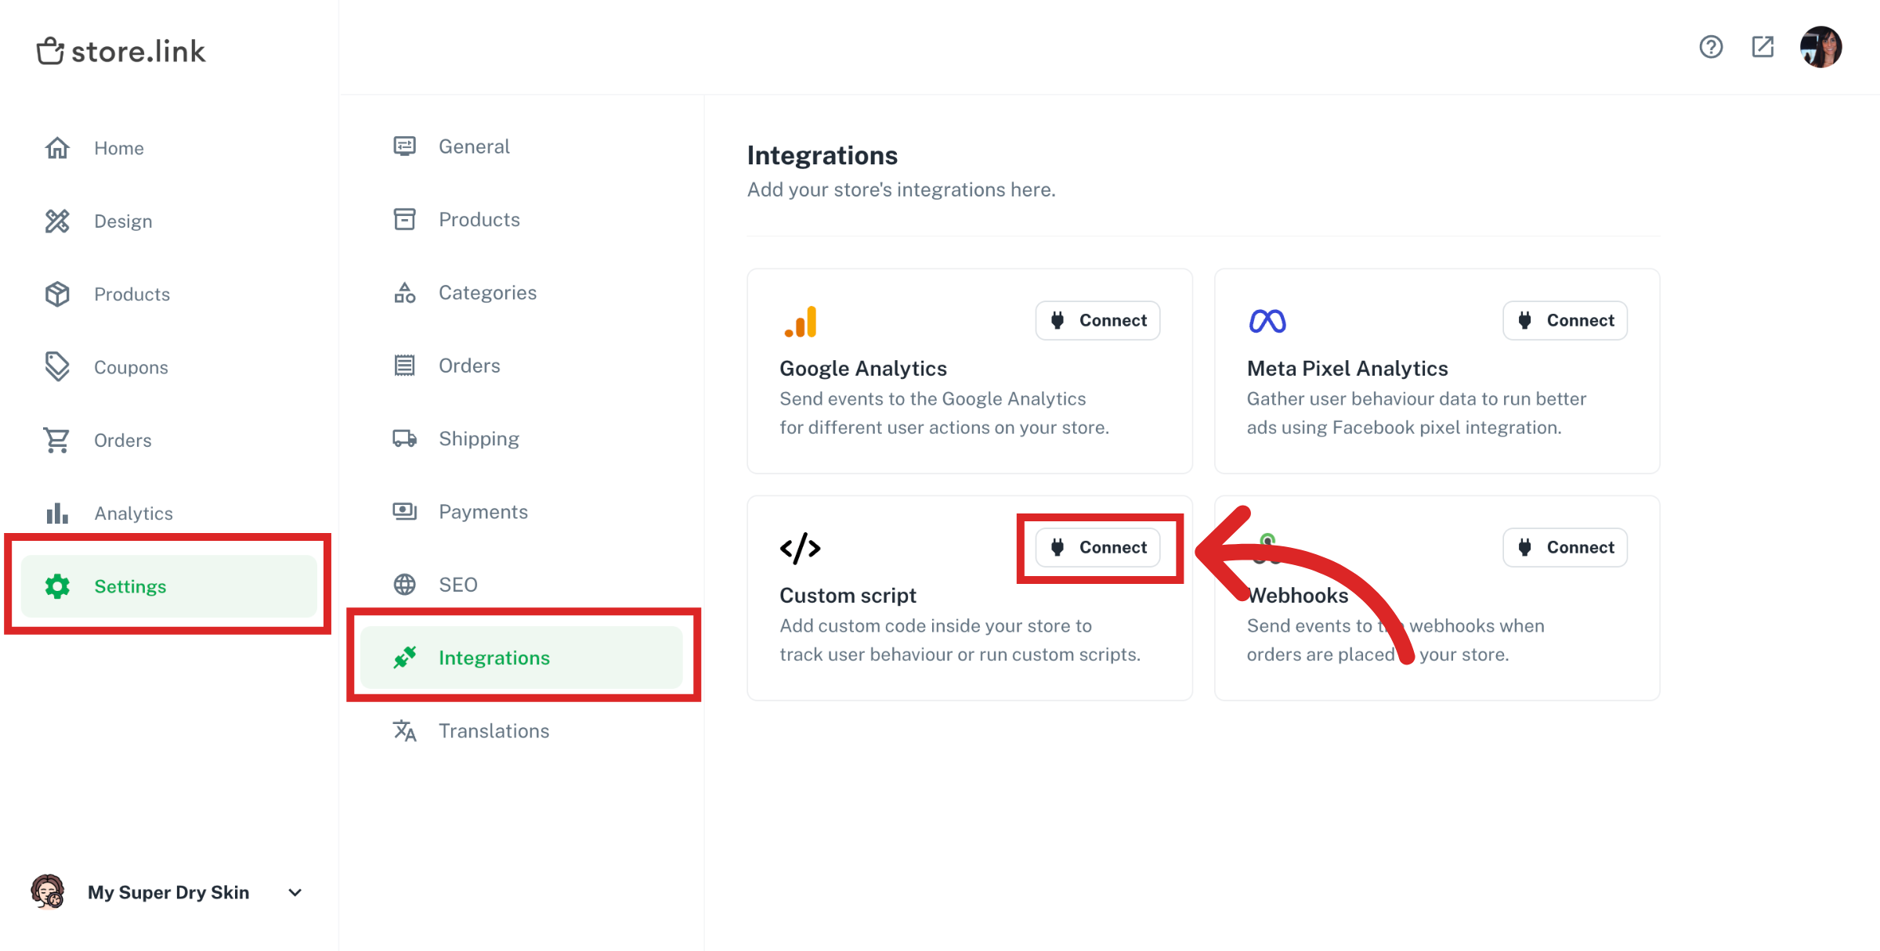
Task: Click the SEO globe icon
Action: pyautogui.click(x=404, y=584)
